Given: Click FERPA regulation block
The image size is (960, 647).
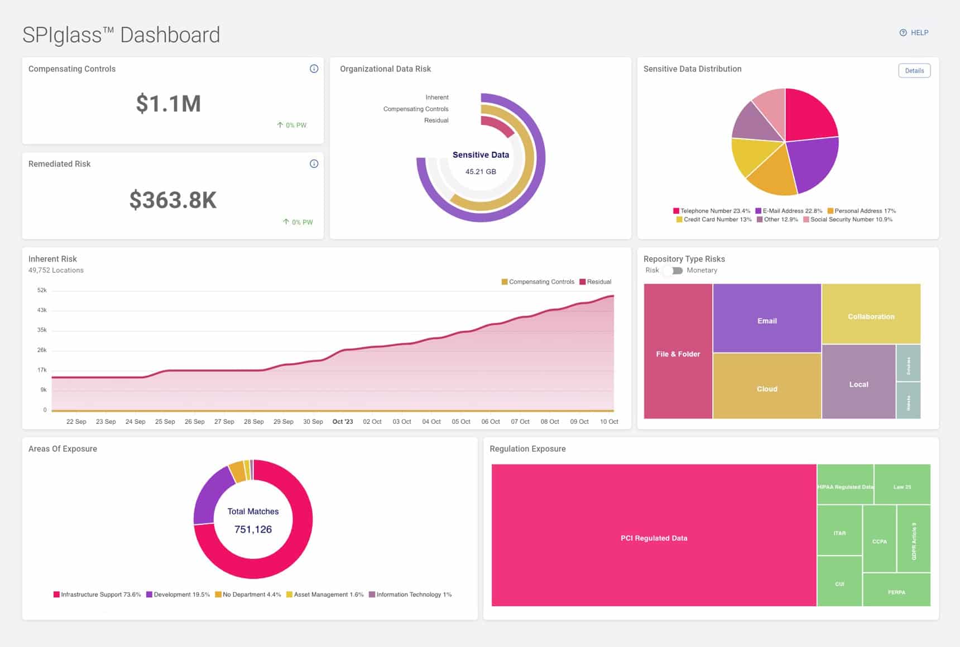Looking at the screenshot, I should pyautogui.click(x=896, y=590).
